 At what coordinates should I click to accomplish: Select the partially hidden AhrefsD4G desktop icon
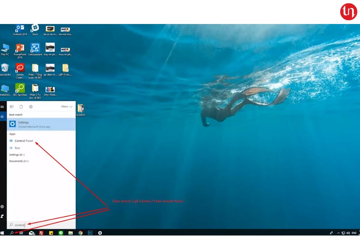pyautogui.click(x=5, y=90)
